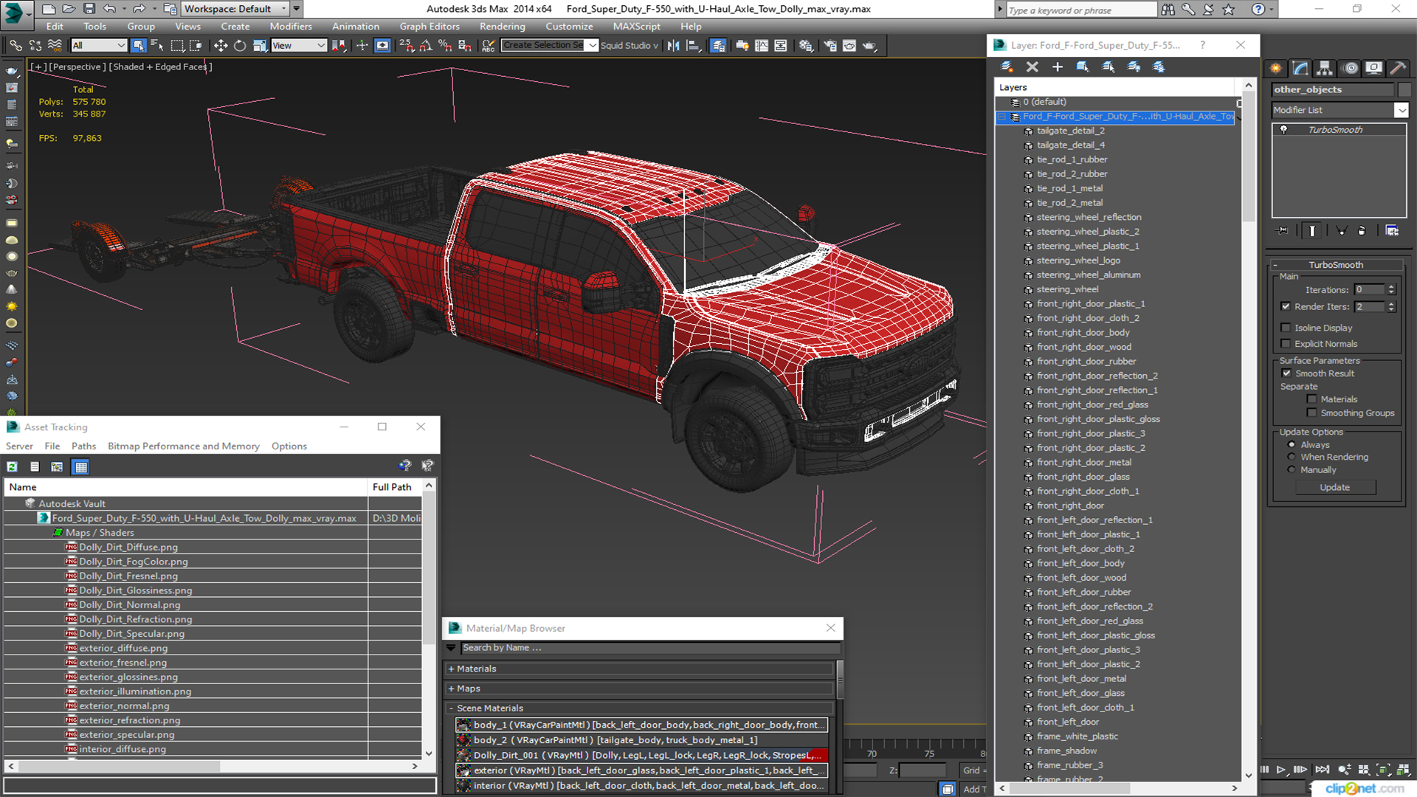Screen dimensions: 1417x797
Task: Collapse the Ford_F-Ford_Super_Duty layer tree
Action: pos(1002,117)
